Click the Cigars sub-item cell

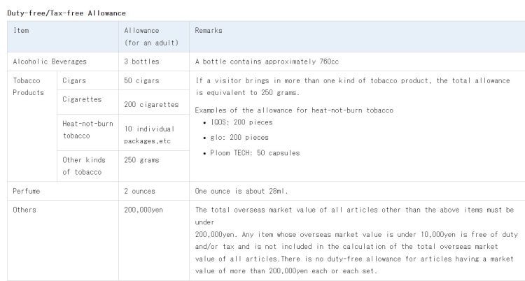coord(87,80)
